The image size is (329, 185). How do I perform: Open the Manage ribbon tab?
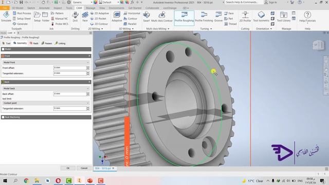(90, 8)
